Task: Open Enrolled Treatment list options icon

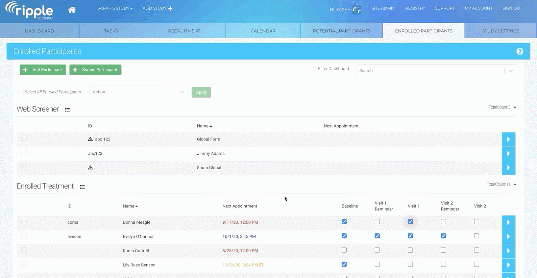Action: [x=82, y=187]
